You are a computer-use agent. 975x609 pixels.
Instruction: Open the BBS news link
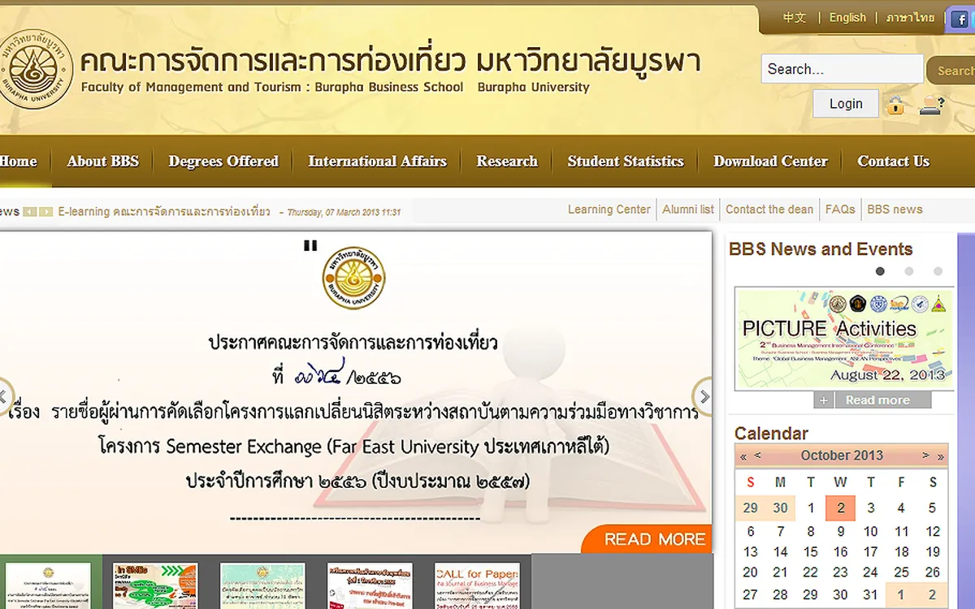click(x=895, y=209)
